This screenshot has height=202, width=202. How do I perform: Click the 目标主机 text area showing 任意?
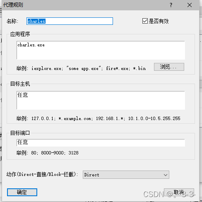click(101, 100)
